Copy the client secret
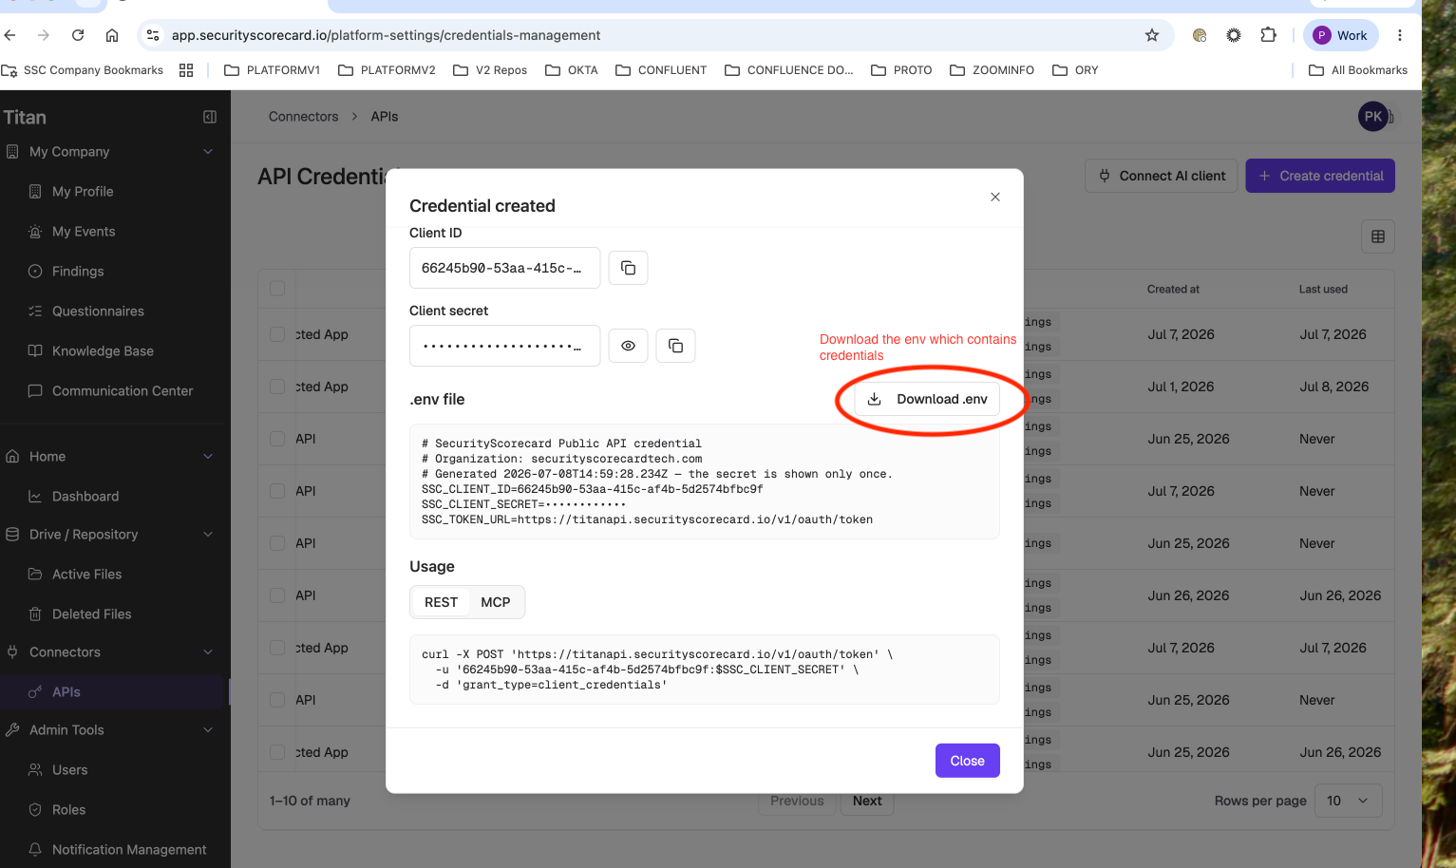The image size is (1456, 868). click(x=675, y=346)
